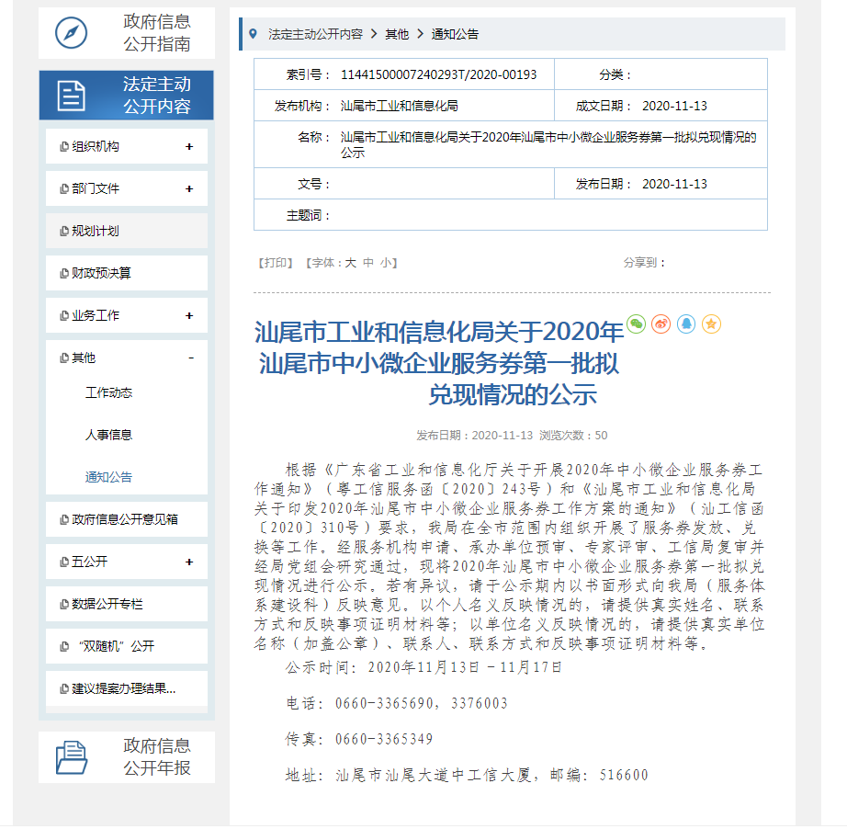Select large font size 大
847x829 pixels.
351,262
